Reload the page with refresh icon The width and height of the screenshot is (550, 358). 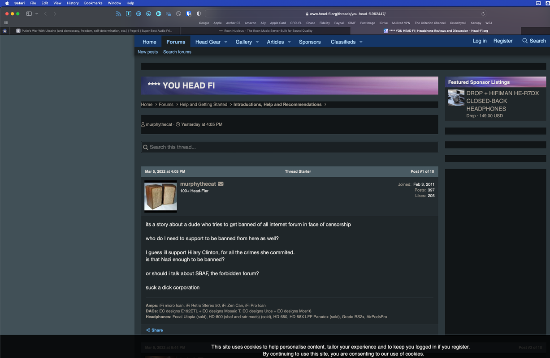(x=483, y=14)
